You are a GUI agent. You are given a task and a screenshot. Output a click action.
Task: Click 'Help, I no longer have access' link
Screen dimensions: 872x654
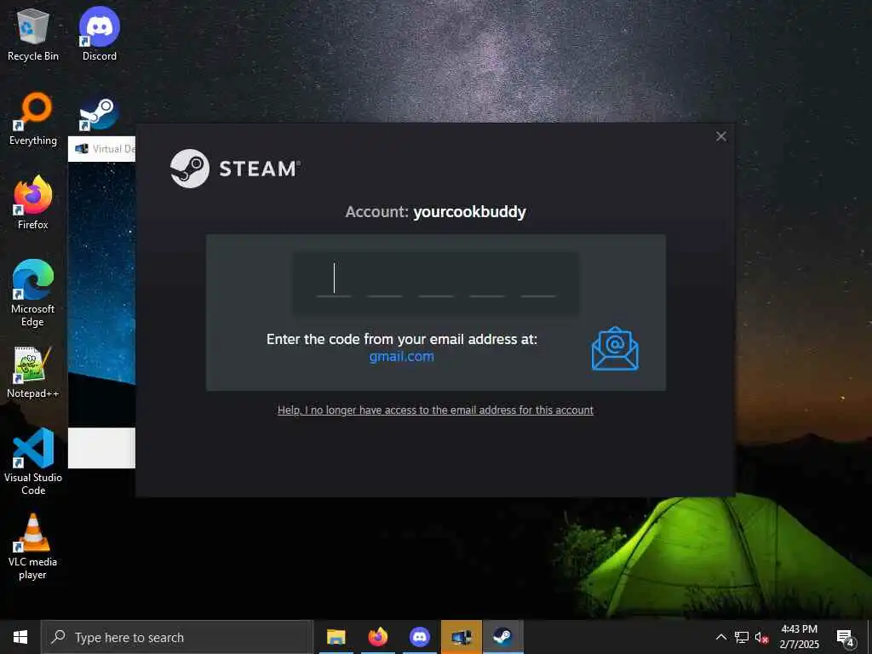(x=435, y=410)
